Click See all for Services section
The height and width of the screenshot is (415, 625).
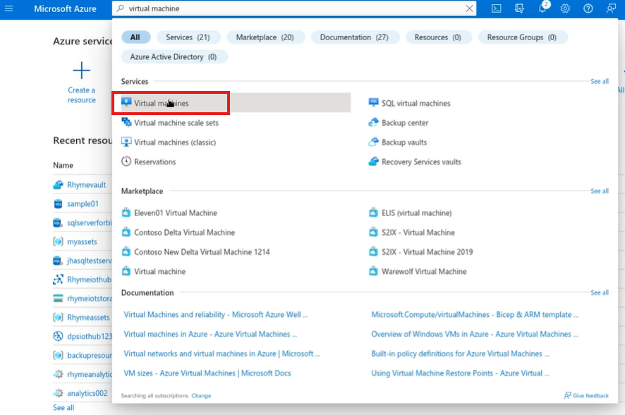coord(600,81)
